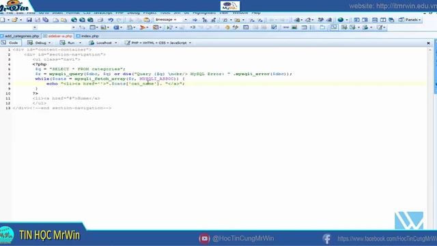Click the Paste clipboard icon

point(147,20)
